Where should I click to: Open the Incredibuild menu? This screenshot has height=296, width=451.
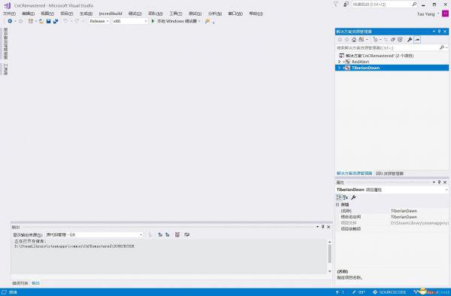(110, 14)
